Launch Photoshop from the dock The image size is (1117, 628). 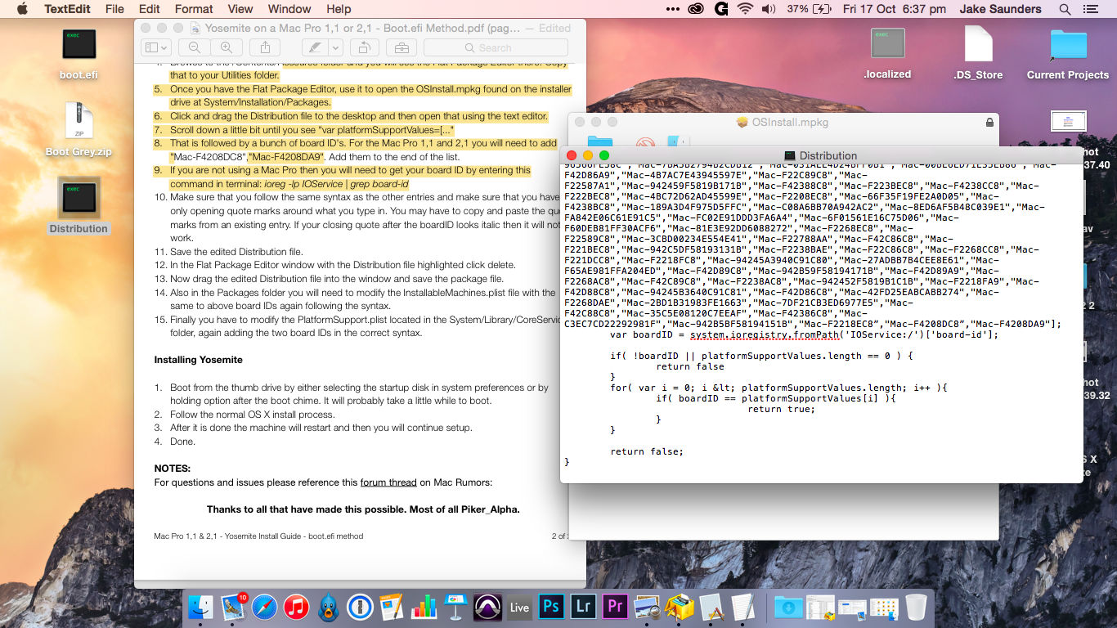[551, 607]
